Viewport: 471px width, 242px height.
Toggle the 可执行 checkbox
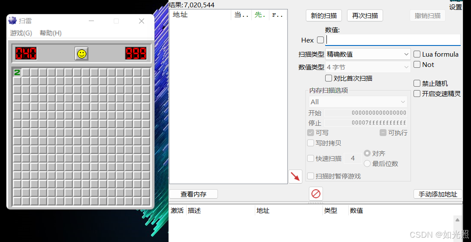(x=383, y=133)
